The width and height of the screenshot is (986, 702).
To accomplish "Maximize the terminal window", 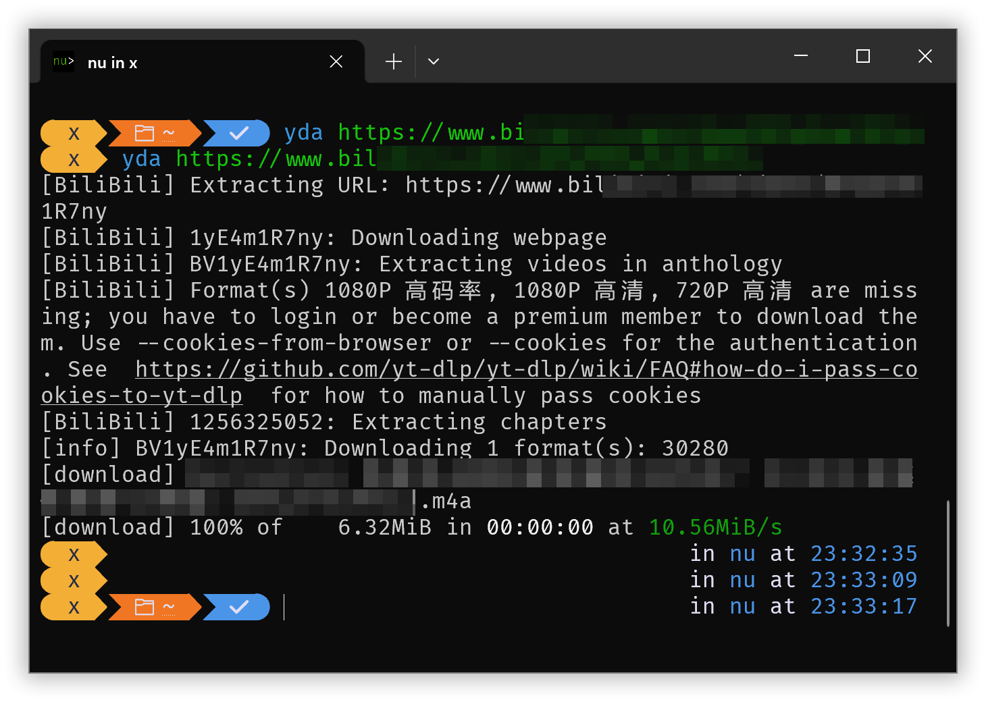I will click(x=863, y=56).
